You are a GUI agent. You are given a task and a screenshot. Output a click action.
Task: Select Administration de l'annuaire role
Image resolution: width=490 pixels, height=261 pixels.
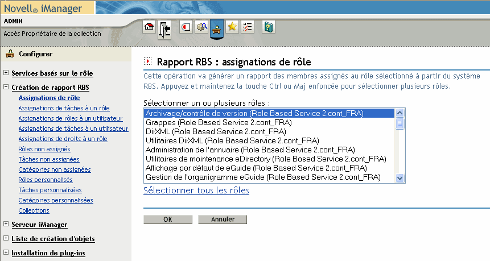pos(269,150)
